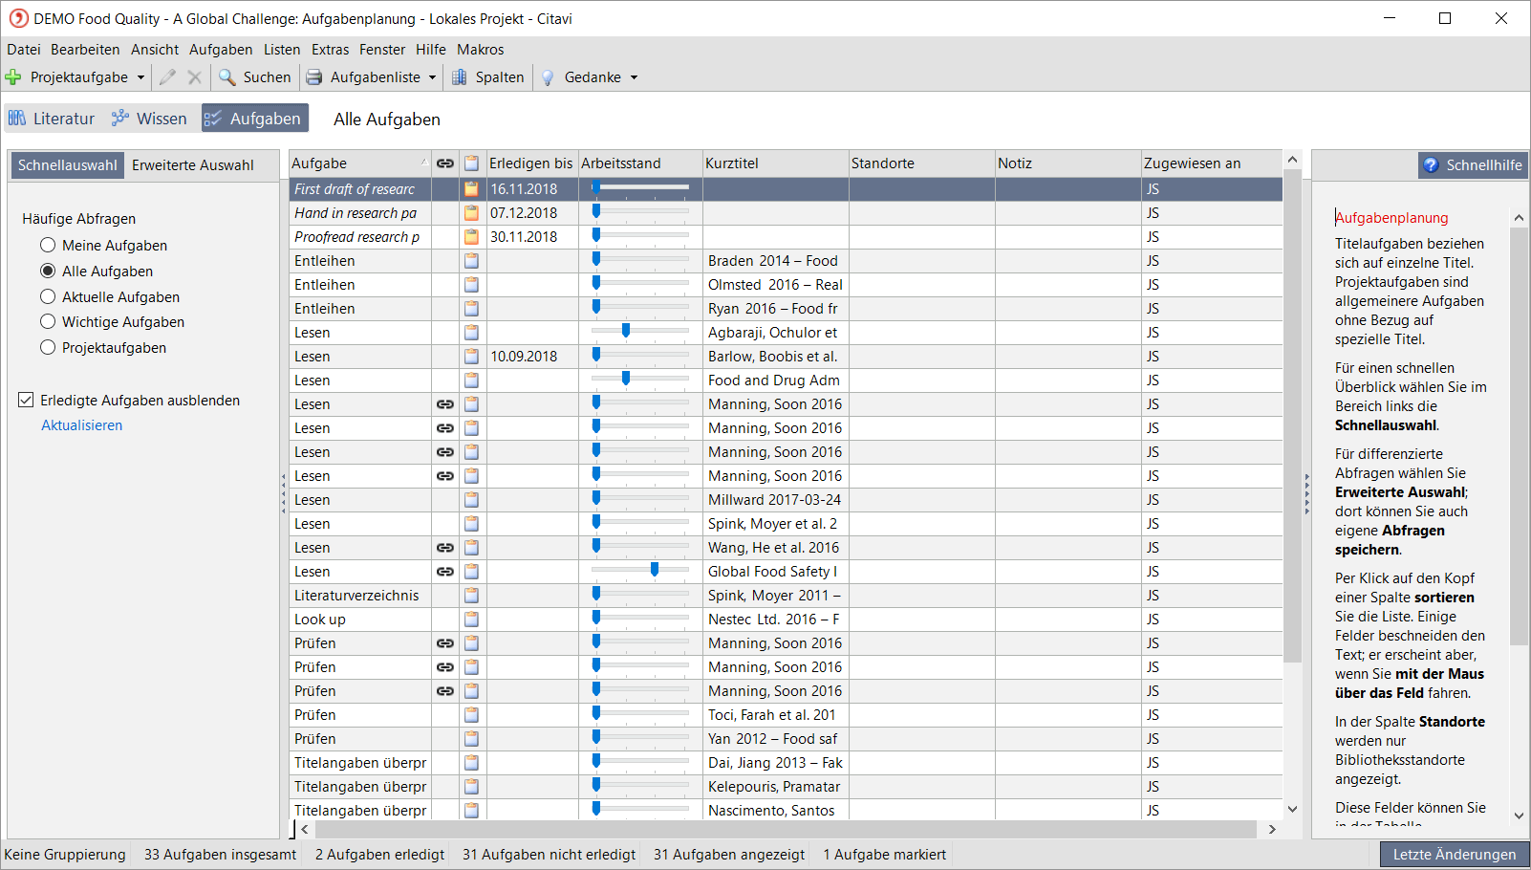The height and width of the screenshot is (870, 1531).
Task: Click clipboard icon in First draft row
Action: tap(471, 189)
